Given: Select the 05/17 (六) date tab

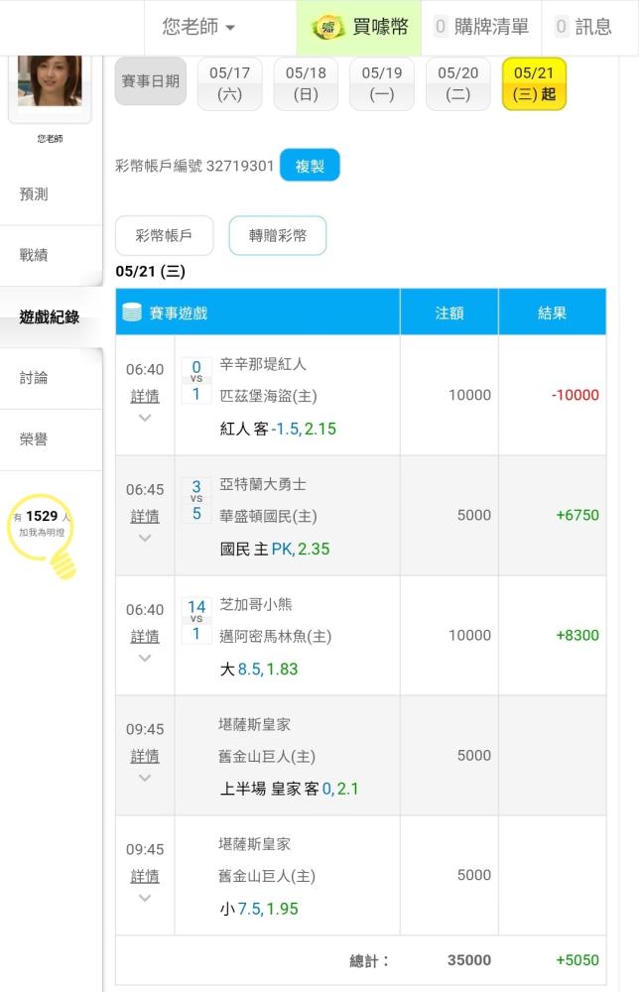Looking at the screenshot, I should [x=229, y=83].
